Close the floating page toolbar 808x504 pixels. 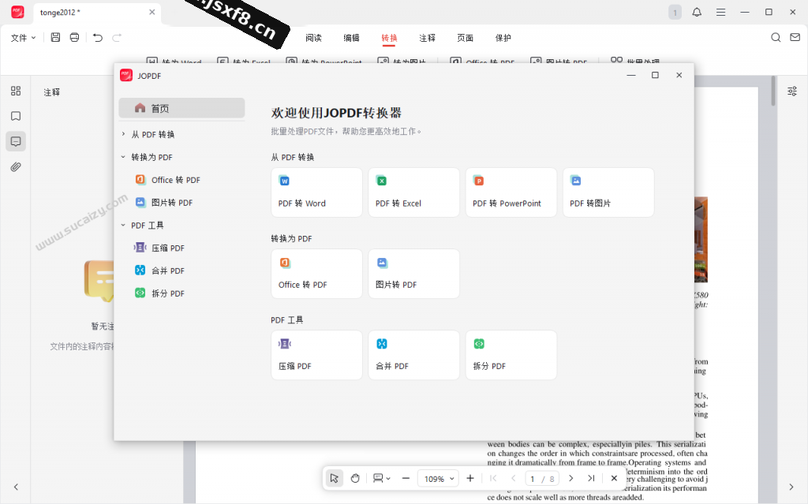pos(614,478)
